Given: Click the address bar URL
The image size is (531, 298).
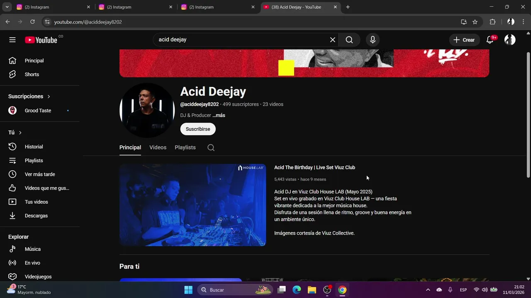Looking at the screenshot, I should 88,22.
